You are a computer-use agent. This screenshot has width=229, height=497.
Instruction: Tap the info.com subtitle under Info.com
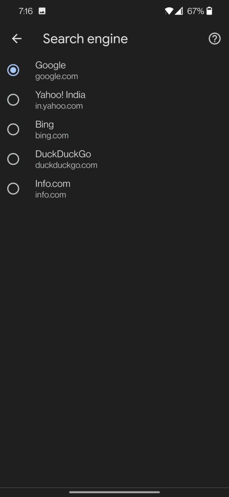click(x=50, y=195)
